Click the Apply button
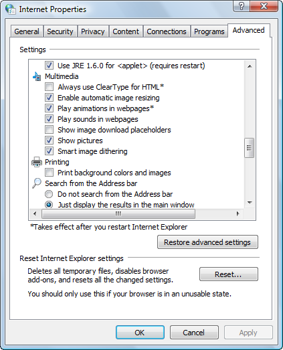The width and height of the screenshot is (283, 350). click(248, 333)
